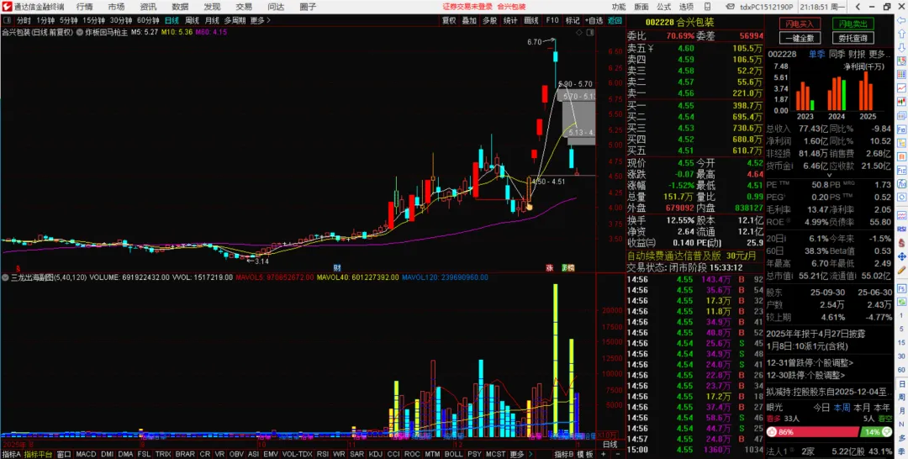Image resolution: width=908 pixels, height=459 pixels.
Task: Click the 闪电买入 button
Action: point(800,24)
